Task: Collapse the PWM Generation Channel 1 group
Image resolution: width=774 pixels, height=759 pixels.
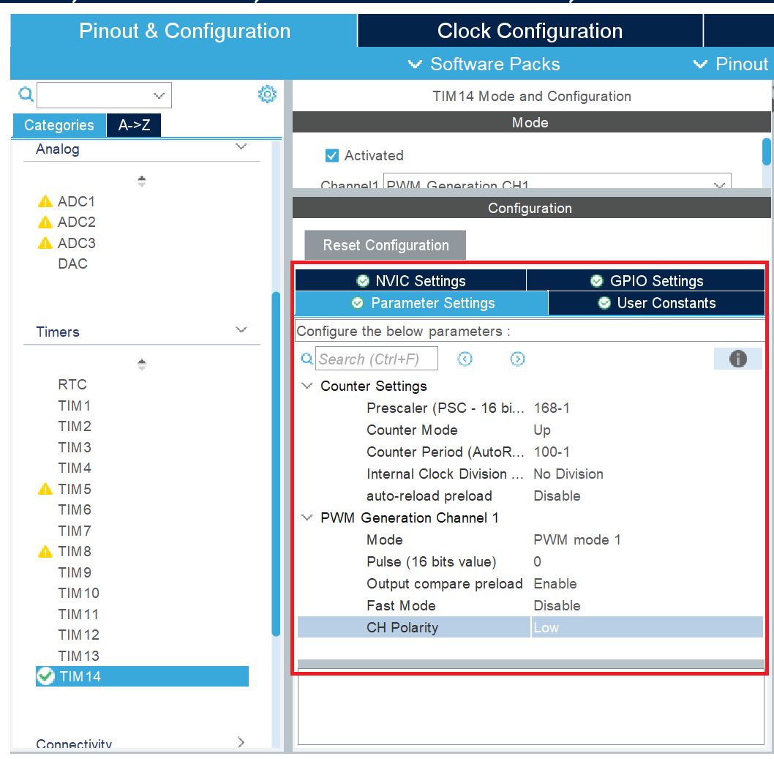Action: tap(307, 517)
